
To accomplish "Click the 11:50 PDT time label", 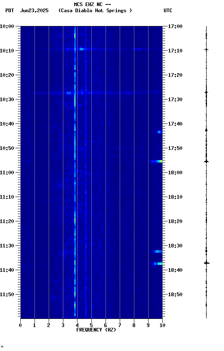I will point(7,295).
